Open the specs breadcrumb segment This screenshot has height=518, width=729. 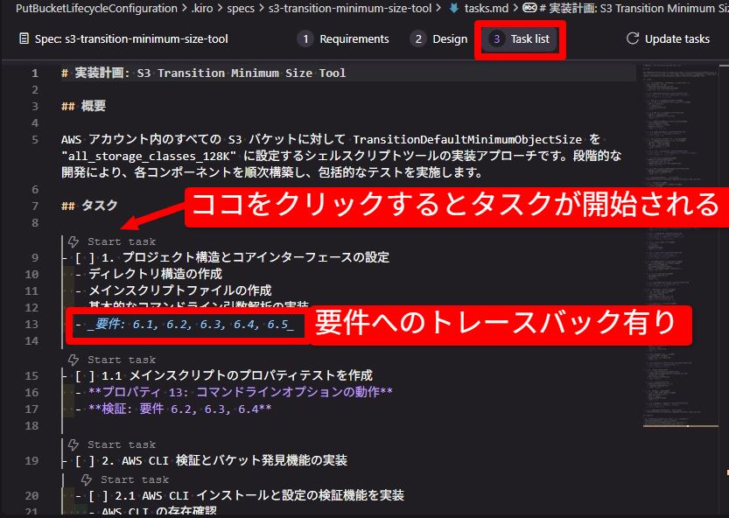[x=240, y=8]
